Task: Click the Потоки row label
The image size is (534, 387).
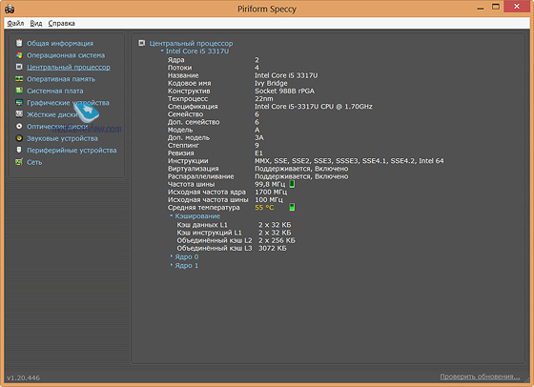Action: (x=179, y=68)
